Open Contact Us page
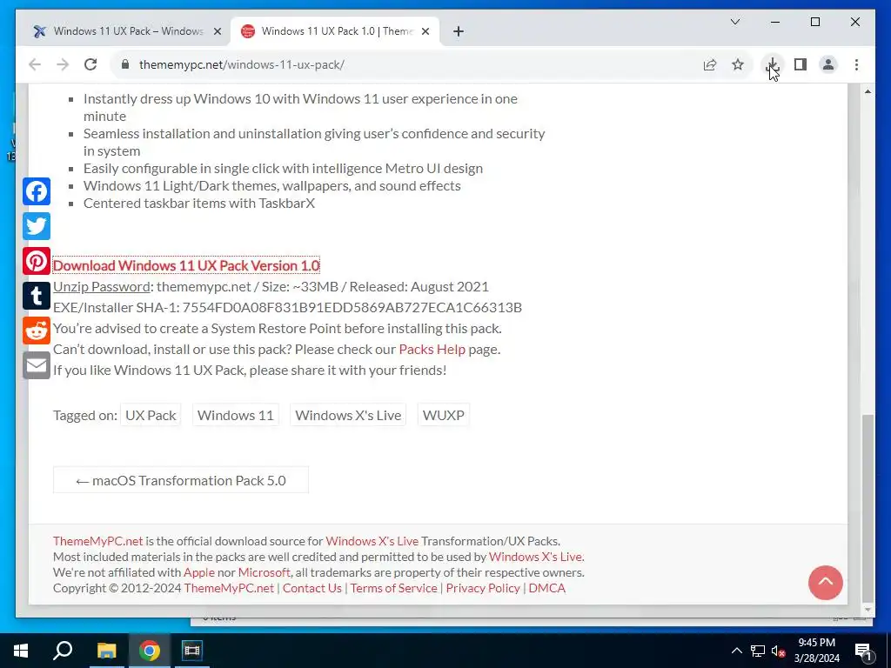The height and width of the screenshot is (668, 891). (x=312, y=588)
